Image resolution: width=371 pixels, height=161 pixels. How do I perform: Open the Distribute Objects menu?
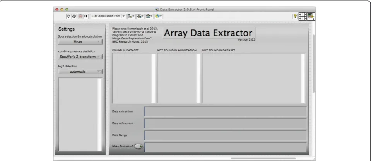point(140,16)
